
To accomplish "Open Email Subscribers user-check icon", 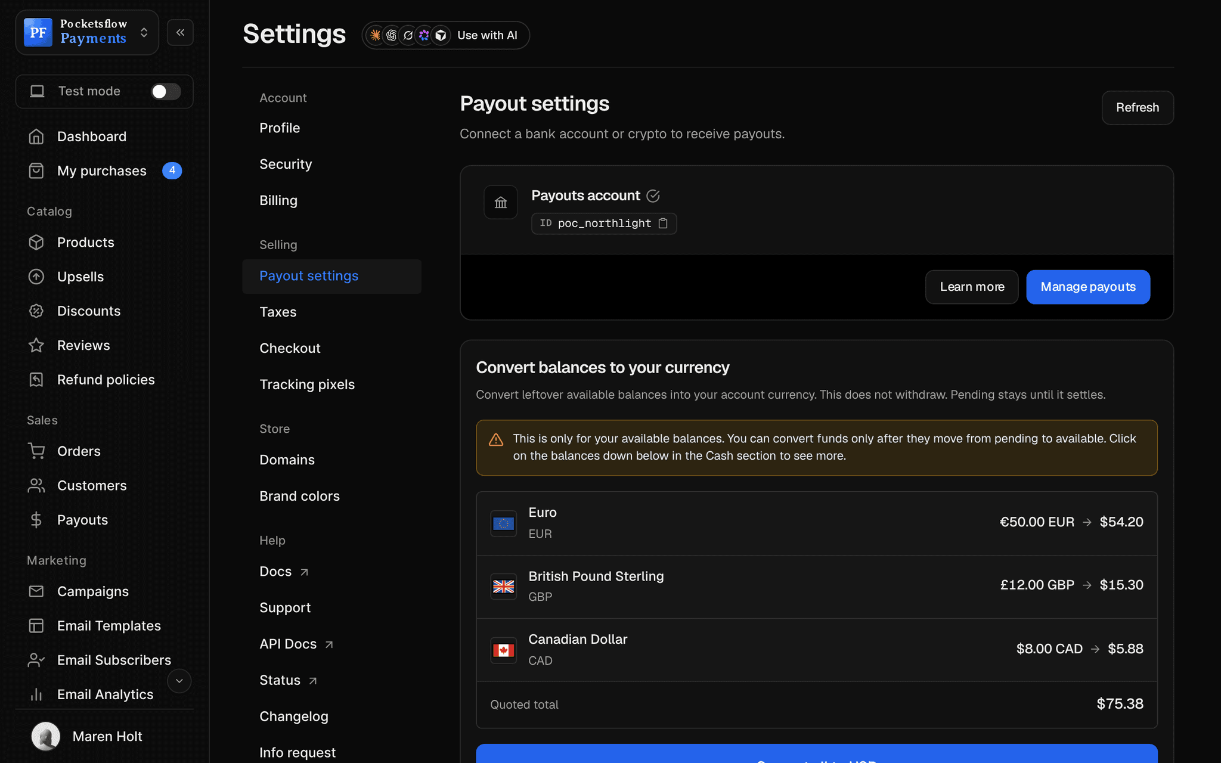I will (x=36, y=660).
